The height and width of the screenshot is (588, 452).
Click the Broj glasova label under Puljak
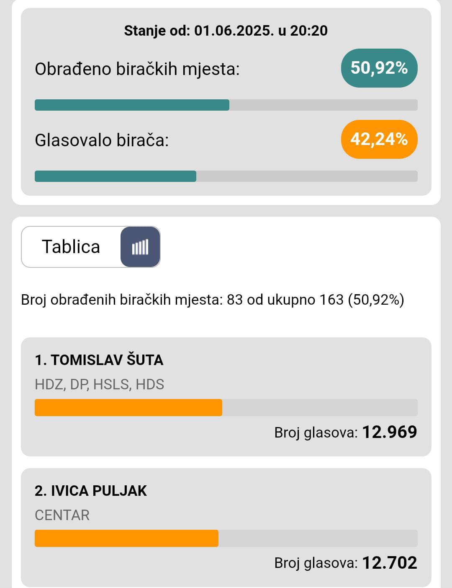(316, 563)
